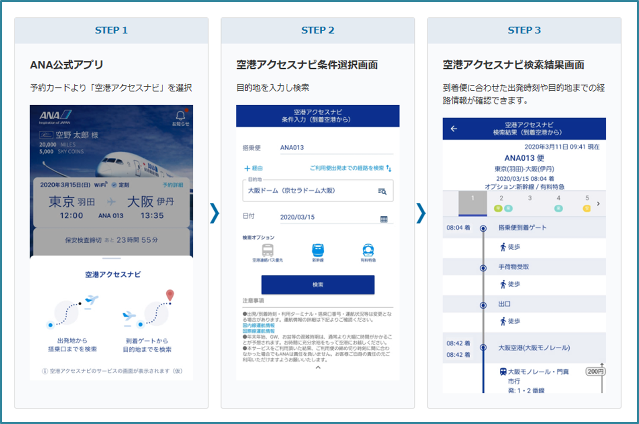Click the 大阪空港(大阪モノレール) timeline node
The width and height of the screenshot is (639, 424).
[483, 347]
